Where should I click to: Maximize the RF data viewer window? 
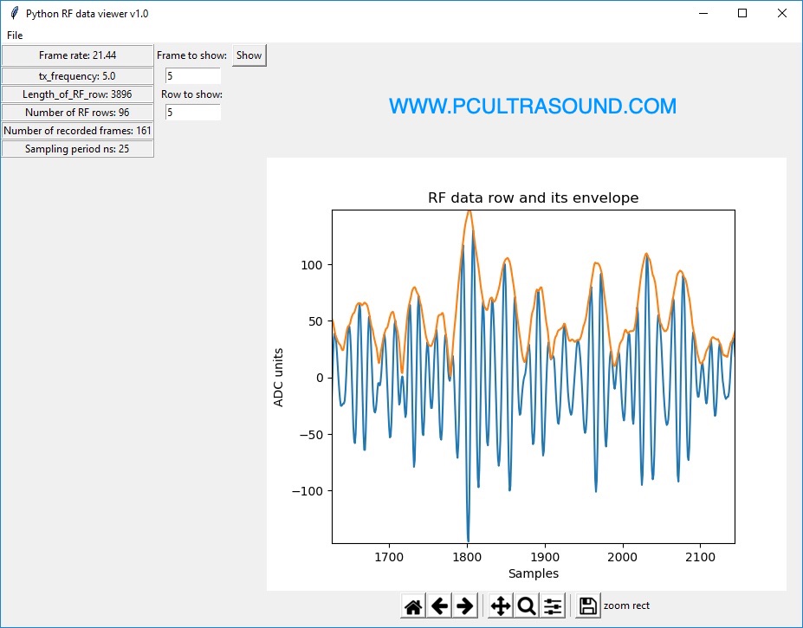click(x=742, y=13)
